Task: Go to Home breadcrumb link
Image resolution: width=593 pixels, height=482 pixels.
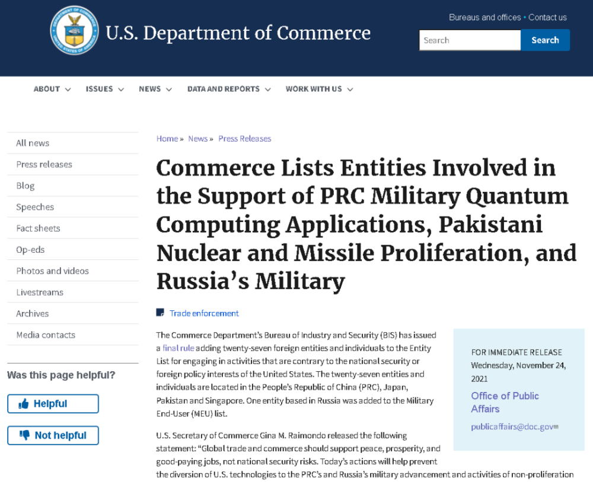Action: (167, 139)
